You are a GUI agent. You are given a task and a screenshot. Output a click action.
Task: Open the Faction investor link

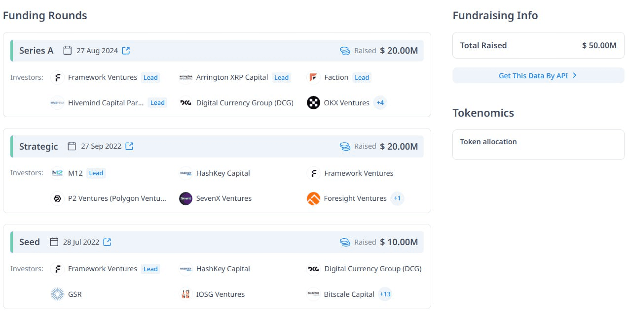[x=336, y=77]
